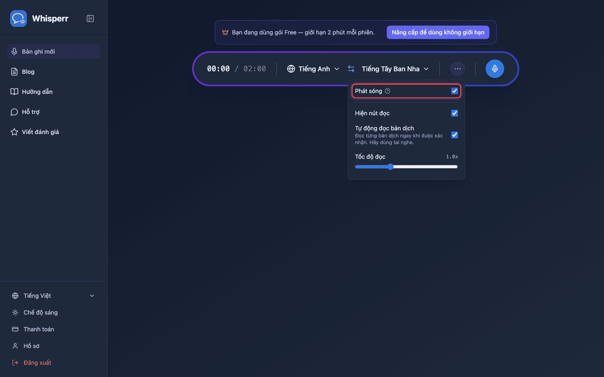
Task: Click the person icon beside Hồ sơ
Action: click(15, 346)
